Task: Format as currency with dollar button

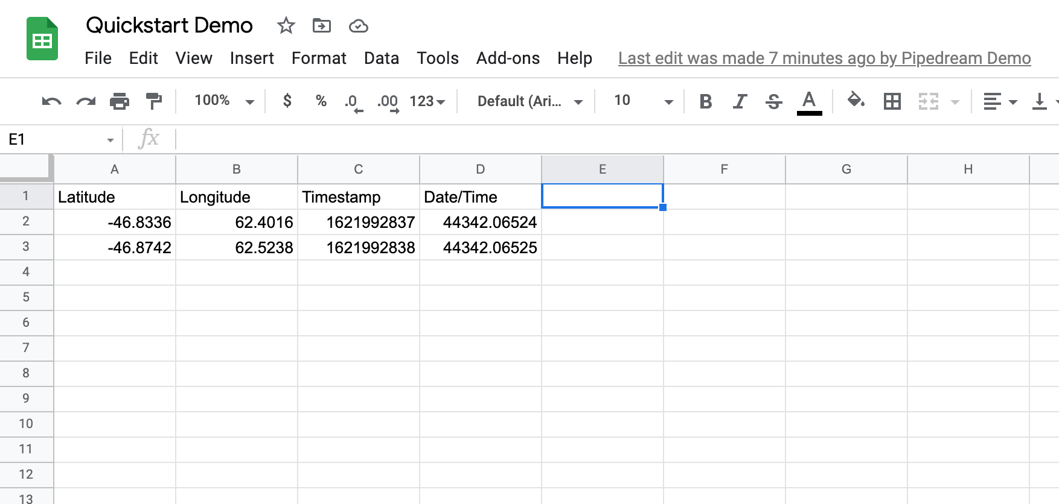Action: click(x=287, y=101)
